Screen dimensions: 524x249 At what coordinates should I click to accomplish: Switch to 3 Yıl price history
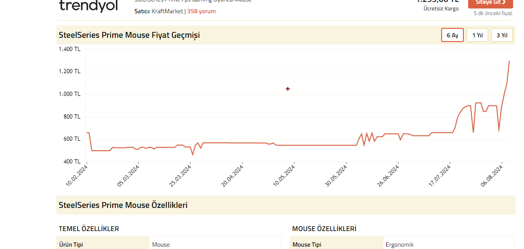pos(502,35)
